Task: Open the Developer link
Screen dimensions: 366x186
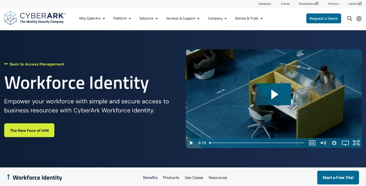Action: pos(265,4)
